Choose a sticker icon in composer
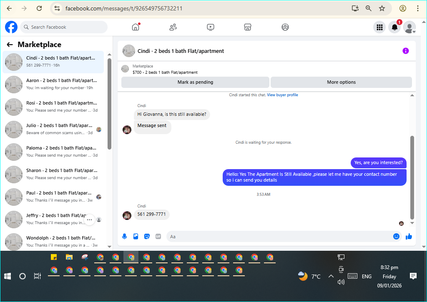427x302 pixels. (147, 237)
